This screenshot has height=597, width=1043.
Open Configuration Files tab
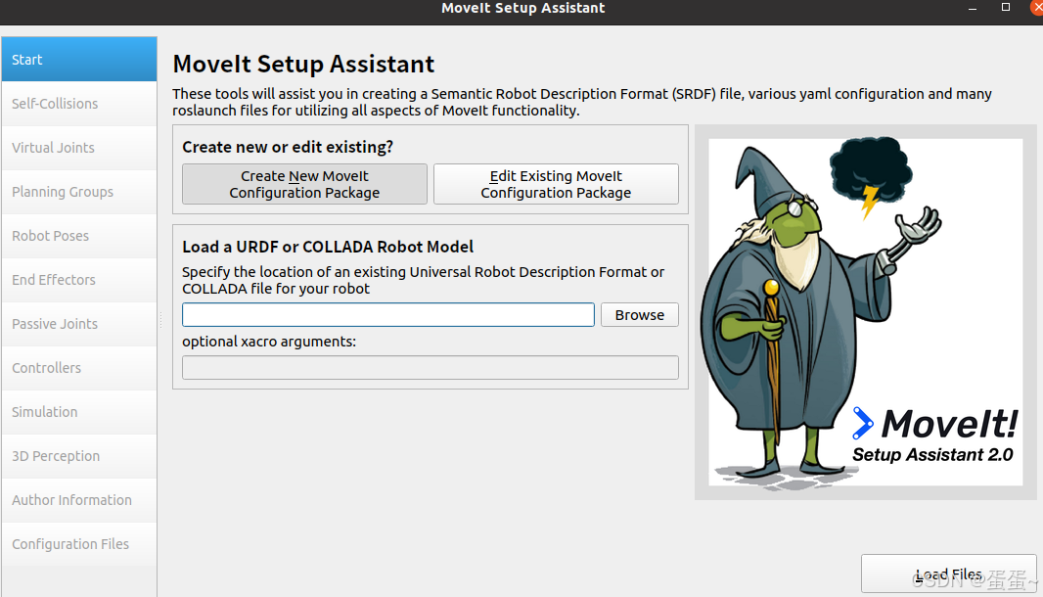pyautogui.click(x=79, y=544)
